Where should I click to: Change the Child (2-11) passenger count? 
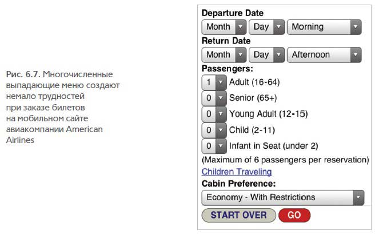click(214, 130)
